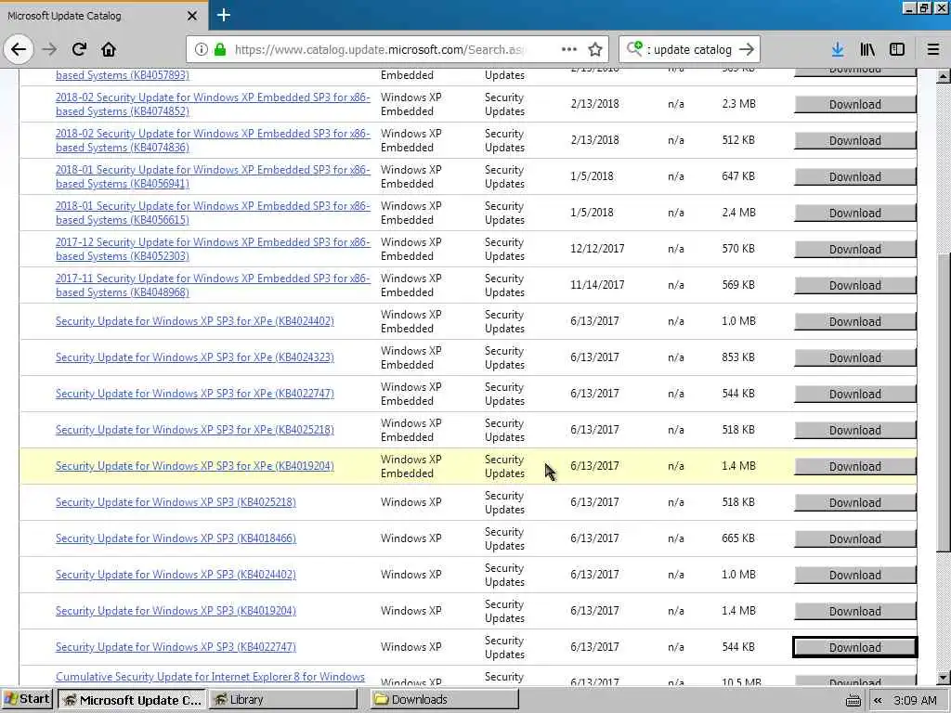Download the 647 KB KB4056941 update
Screen dimensions: 951x713
point(854,177)
